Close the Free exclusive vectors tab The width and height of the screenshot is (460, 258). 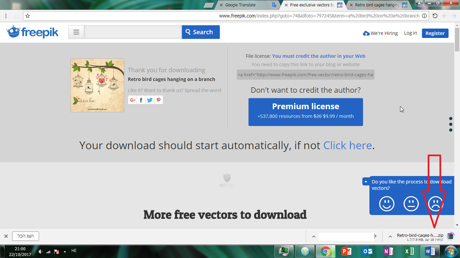click(x=286, y=5)
